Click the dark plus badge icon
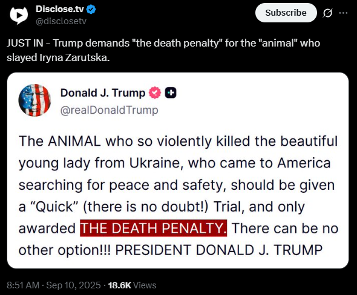Image resolution: width=357 pixels, height=295 pixels. [x=171, y=93]
